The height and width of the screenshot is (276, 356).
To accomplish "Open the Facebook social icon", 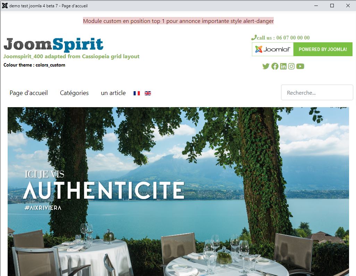I will pyautogui.click(x=275, y=66).
